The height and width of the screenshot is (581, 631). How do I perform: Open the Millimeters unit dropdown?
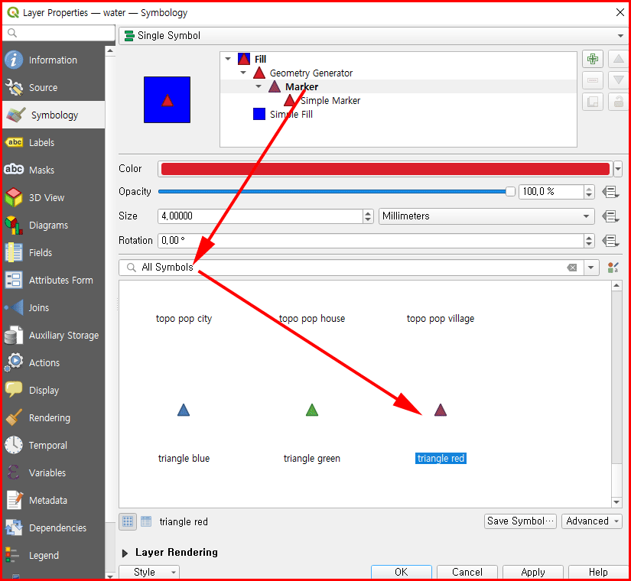tap(486, 216)
